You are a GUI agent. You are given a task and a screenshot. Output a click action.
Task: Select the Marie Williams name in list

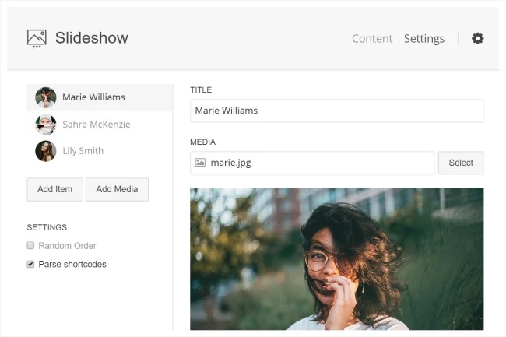tap(93, 97)
